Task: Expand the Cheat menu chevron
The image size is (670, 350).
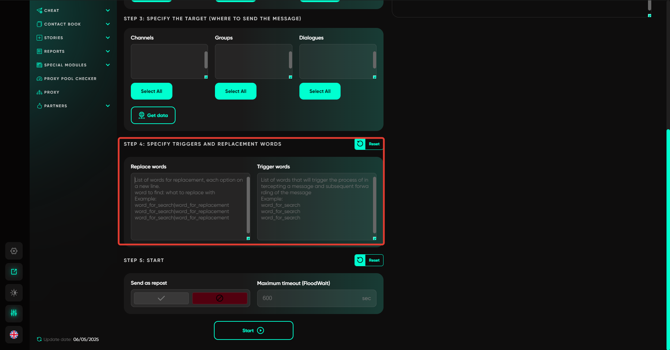Action: tap(108, 10)
